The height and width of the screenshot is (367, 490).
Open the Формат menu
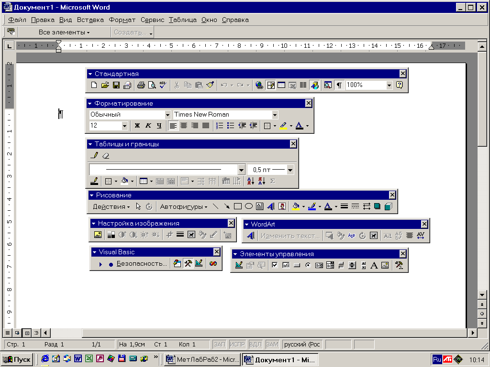coord(122,20)
